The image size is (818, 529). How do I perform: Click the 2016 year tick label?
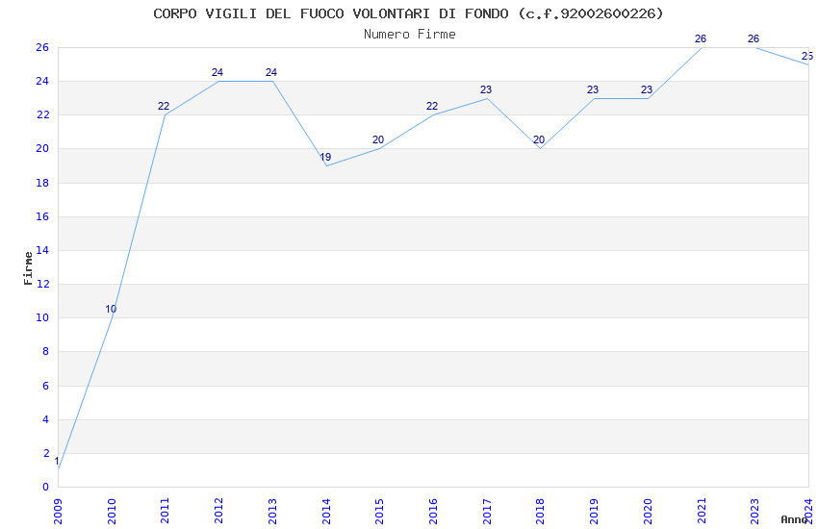tap(433, 511)
